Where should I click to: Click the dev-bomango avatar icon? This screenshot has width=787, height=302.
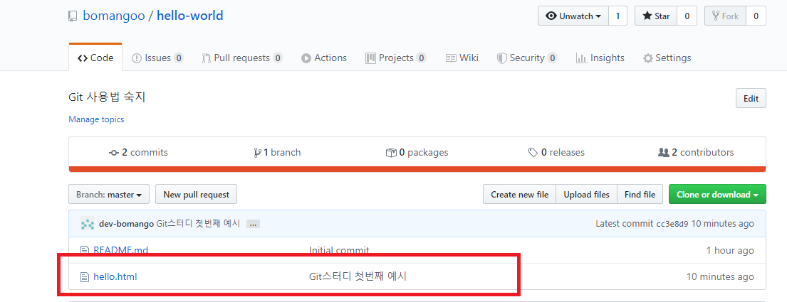(x=88, y=224)
